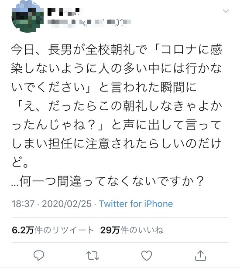
Task: Like the tweet with the heart icon
Action: click(x=147, y=255)
